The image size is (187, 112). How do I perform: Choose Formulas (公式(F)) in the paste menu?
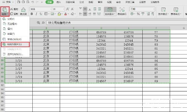[15, 19]
